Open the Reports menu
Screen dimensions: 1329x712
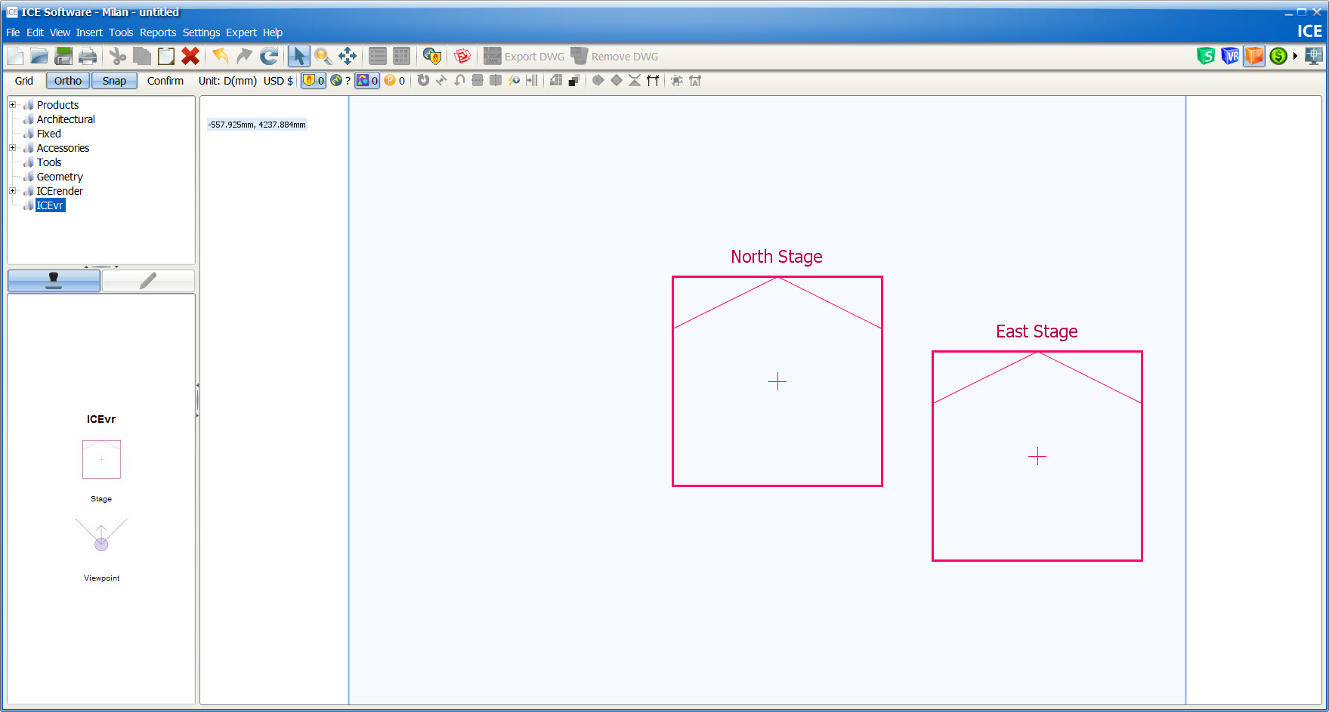(x=158, y=32)
